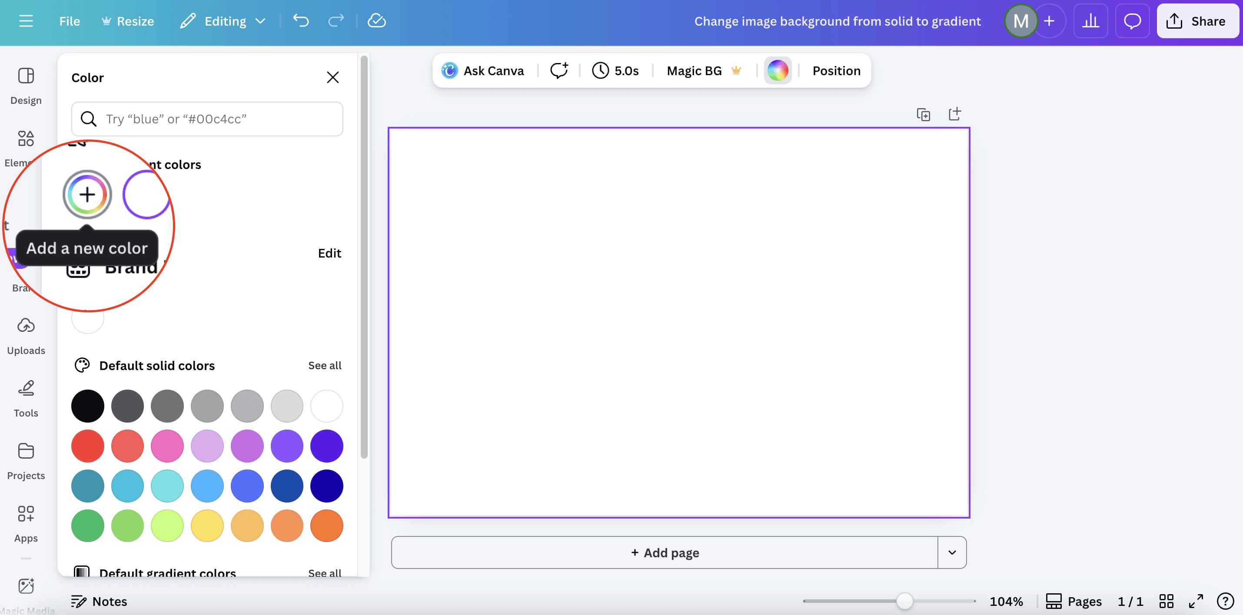Toggle grid view of pages
Image resolution: width=1243 pixels, height=615 pixels.
[x=1166, y=601]
